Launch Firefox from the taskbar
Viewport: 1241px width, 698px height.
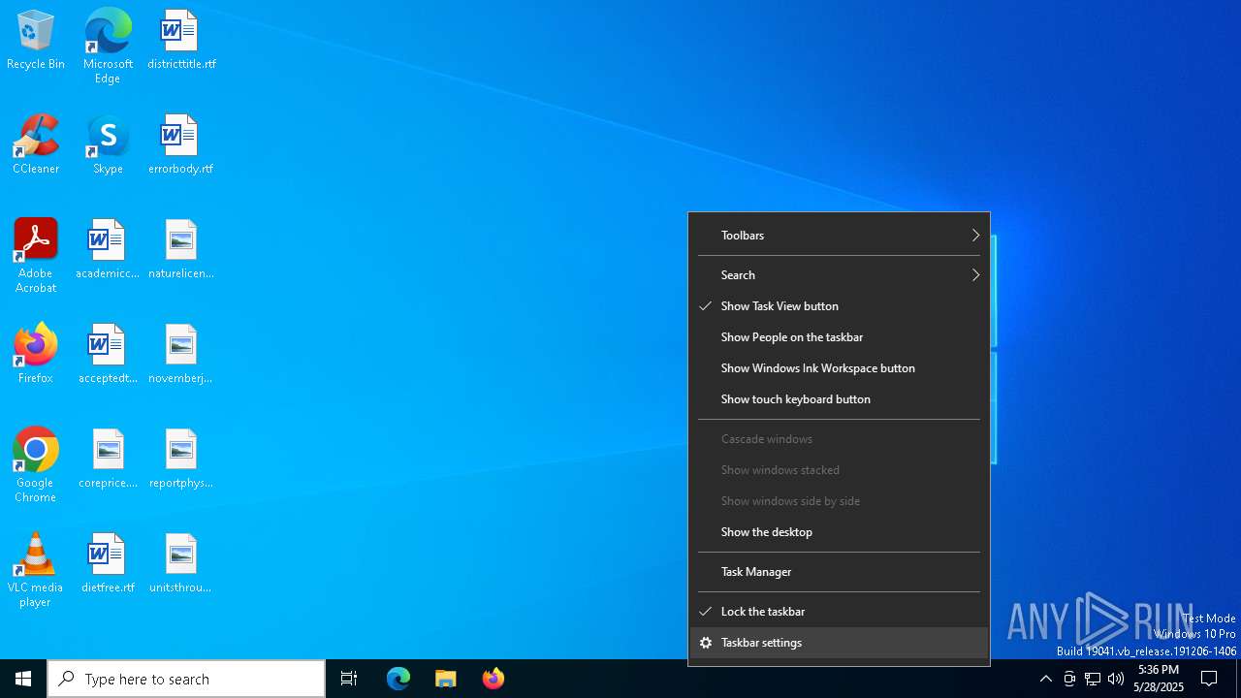click(493, 679)
